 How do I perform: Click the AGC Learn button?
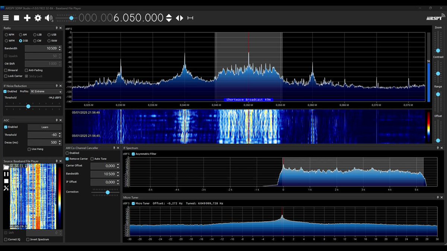(45, 127)
